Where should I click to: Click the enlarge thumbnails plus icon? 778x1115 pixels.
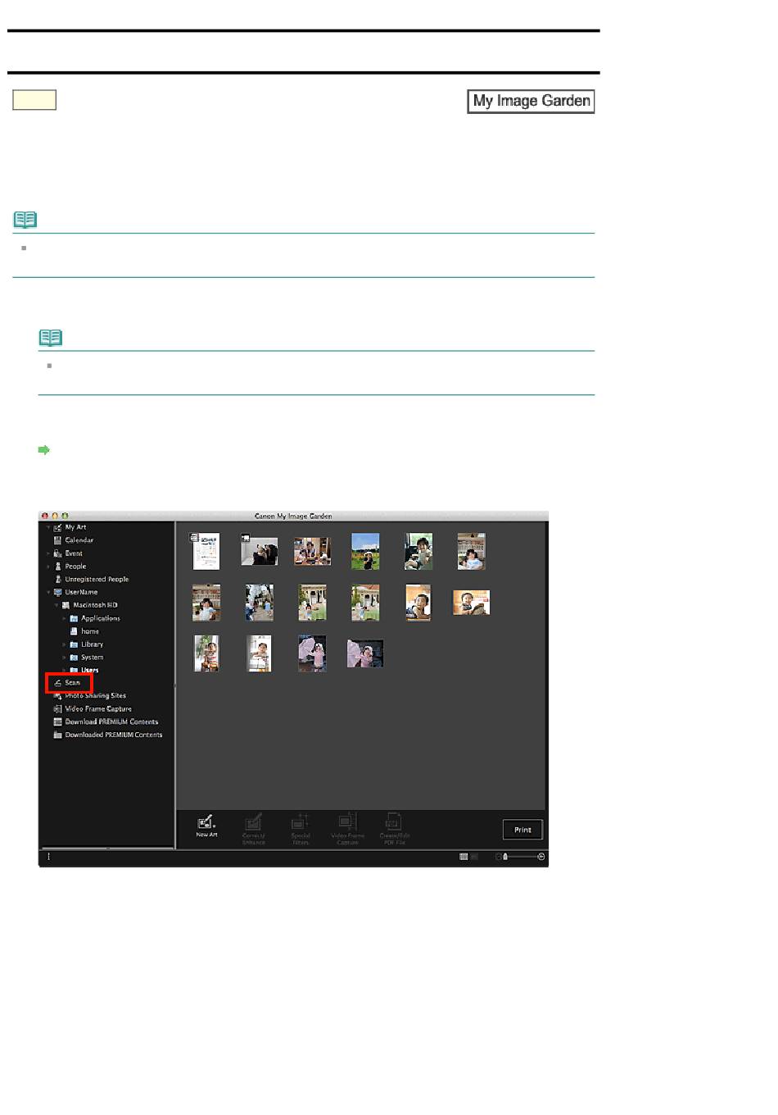tap(541, 857)
